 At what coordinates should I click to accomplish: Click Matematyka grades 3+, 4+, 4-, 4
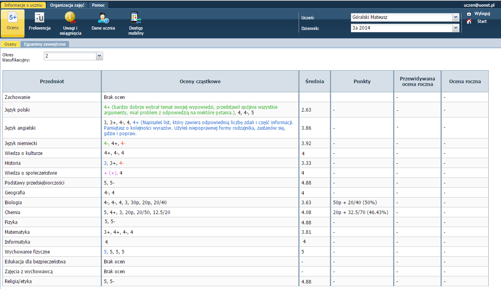[119, 232]
